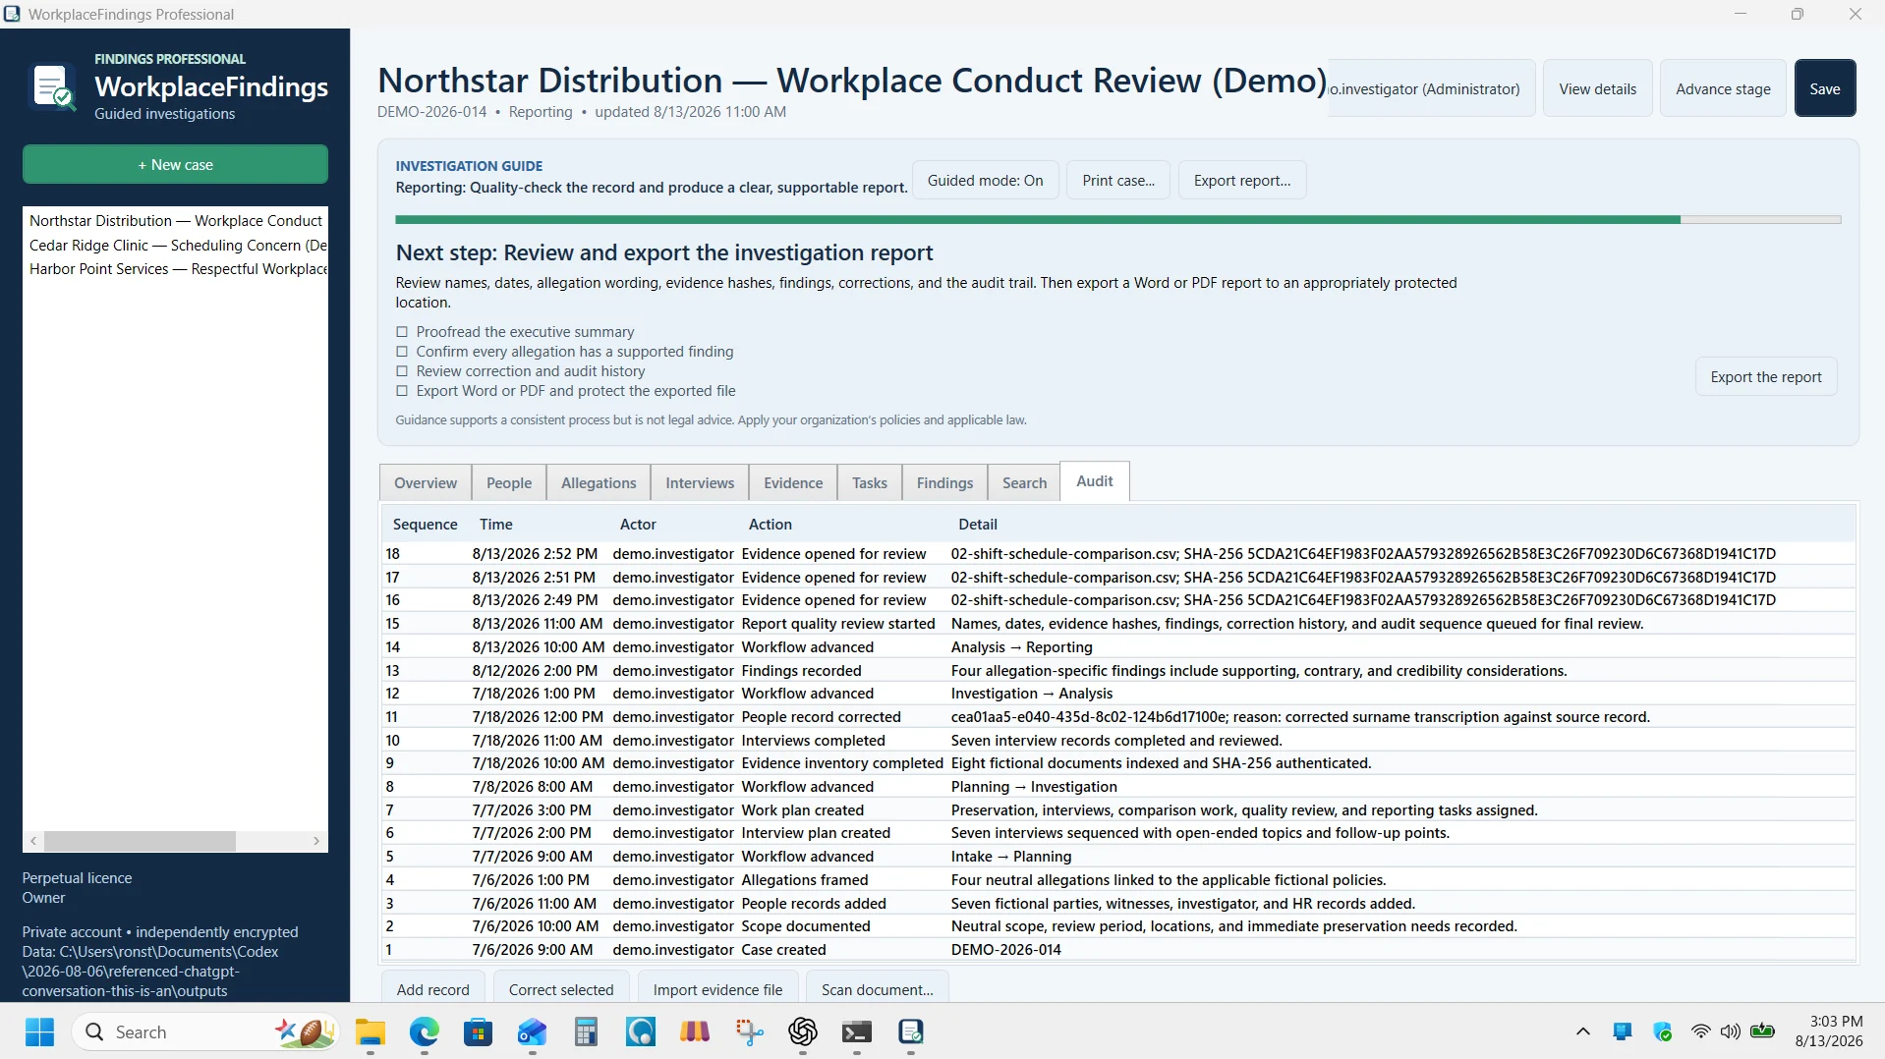Click the WorkplaceFindings logo icon in sidebar
1885x1059 pixels.
[53, 86]
